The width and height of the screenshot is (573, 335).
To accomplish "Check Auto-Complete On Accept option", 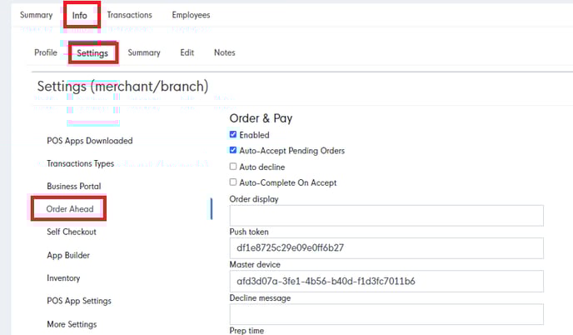I will click(x=233, y=182).
